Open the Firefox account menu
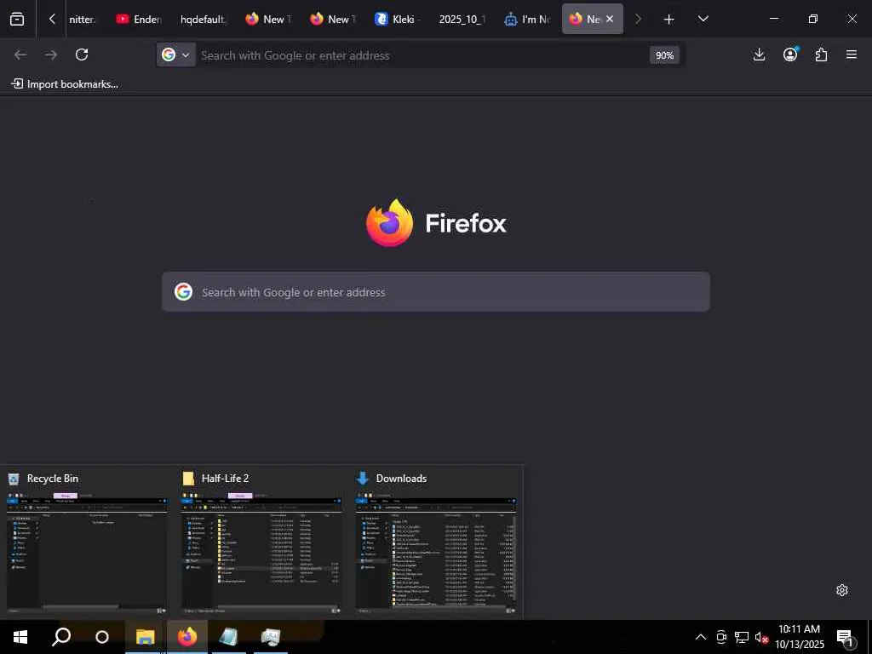 click(790, 54)
